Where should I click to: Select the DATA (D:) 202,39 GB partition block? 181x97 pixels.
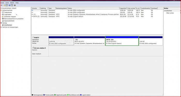point(122,41)
